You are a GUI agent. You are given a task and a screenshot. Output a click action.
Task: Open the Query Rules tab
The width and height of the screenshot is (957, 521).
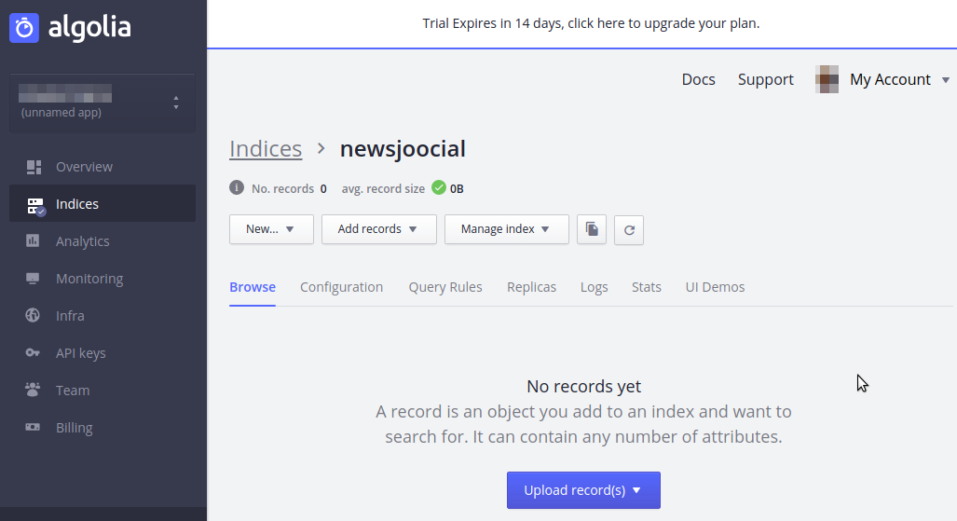coord(445,287)
